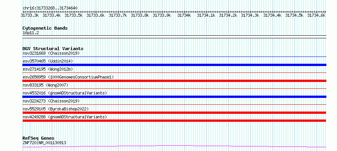
Task: Open variant nsv833195 (Wong2007) label
Action: pyautogui.click(x=45, y=85)
